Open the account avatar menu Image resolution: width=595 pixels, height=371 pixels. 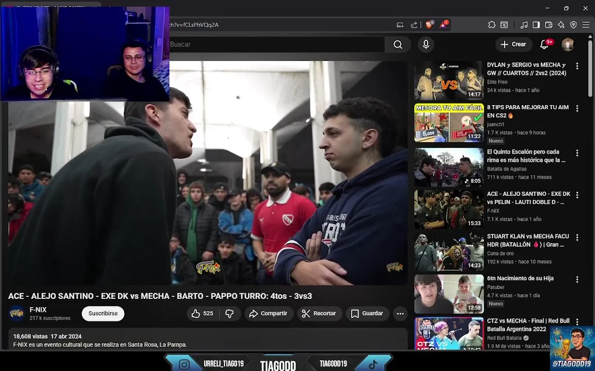(x=568, y=45)
